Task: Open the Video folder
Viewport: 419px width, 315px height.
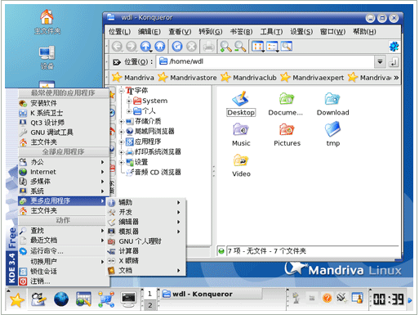Action: coord(241,165)
